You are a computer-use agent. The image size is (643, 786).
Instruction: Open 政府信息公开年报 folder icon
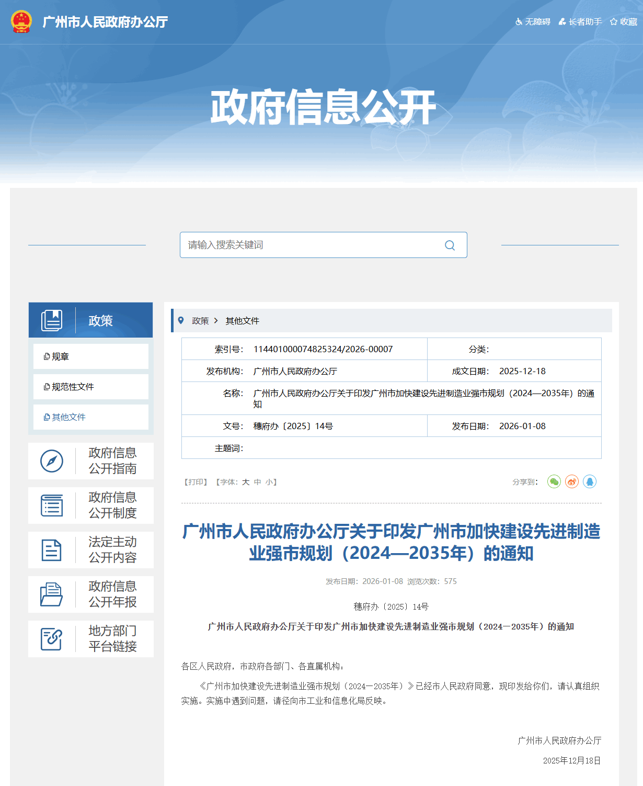coord(52,594)
